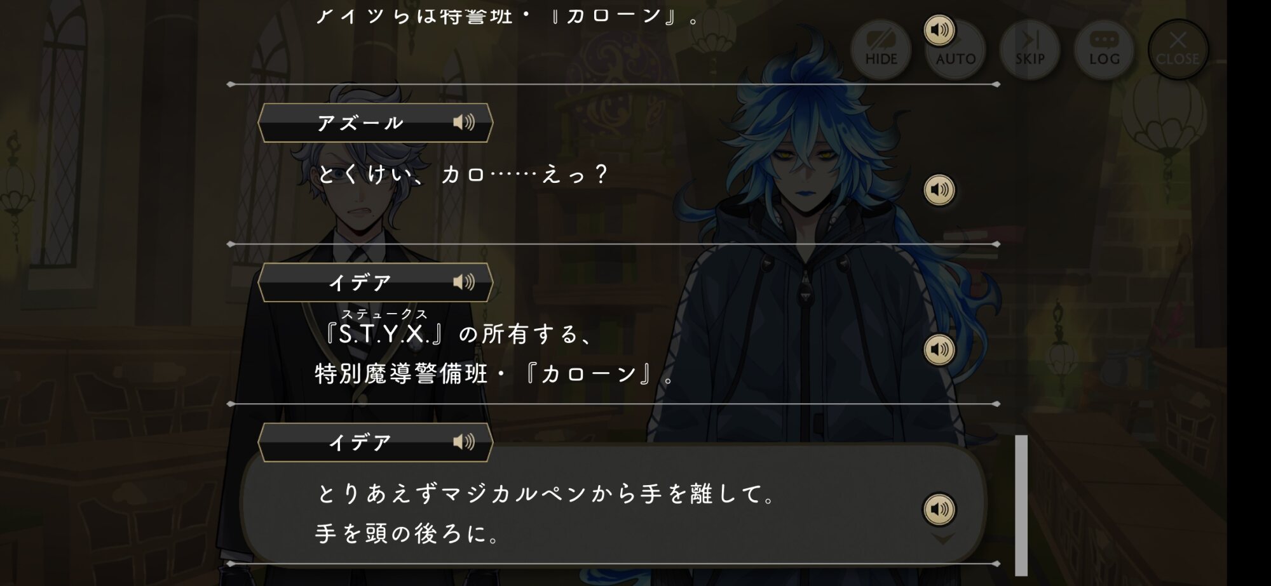Skip the story with SKIP button

pos(1030,50)
